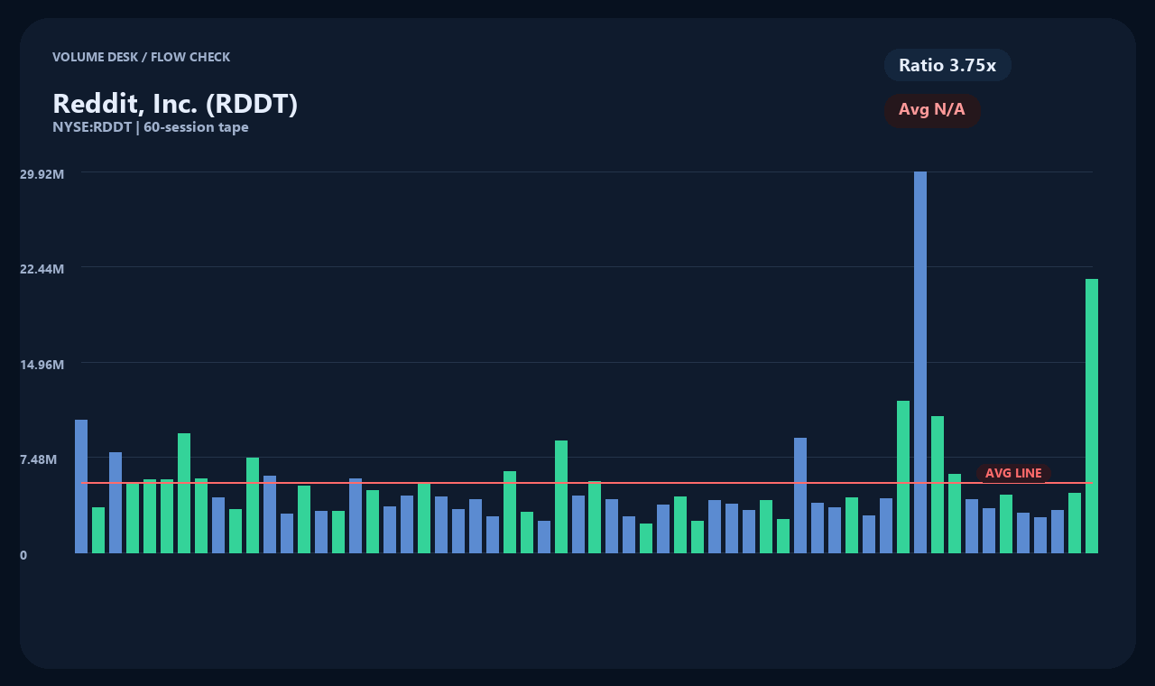The width and height of the screenshot is (1155, 686).
Task: Click the 29.92M axis label
Action: point(42,173)
